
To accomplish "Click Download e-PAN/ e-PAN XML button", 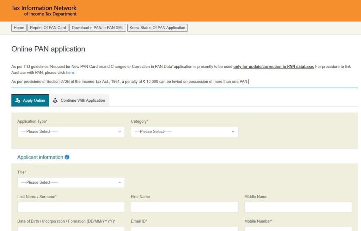I will pos(98,28).
